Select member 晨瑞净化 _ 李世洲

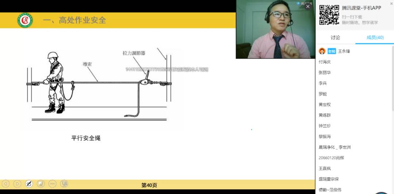[335, 147]
